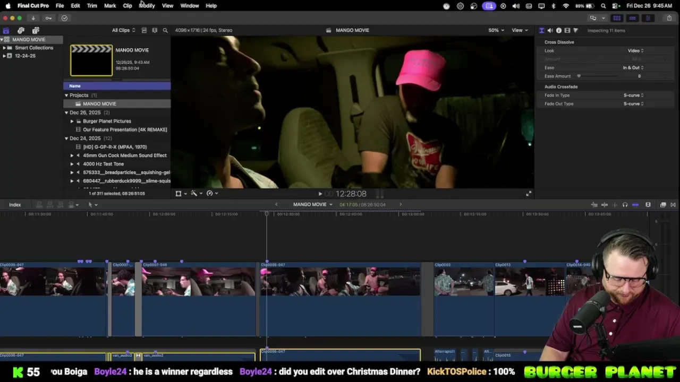
Task: Open the MANGO MOVIE timeline history dropdown
Action: pyautogui.click(x=313, y=205)
